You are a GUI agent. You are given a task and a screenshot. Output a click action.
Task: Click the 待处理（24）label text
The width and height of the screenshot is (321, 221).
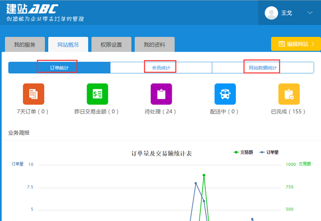coord(161,112)
